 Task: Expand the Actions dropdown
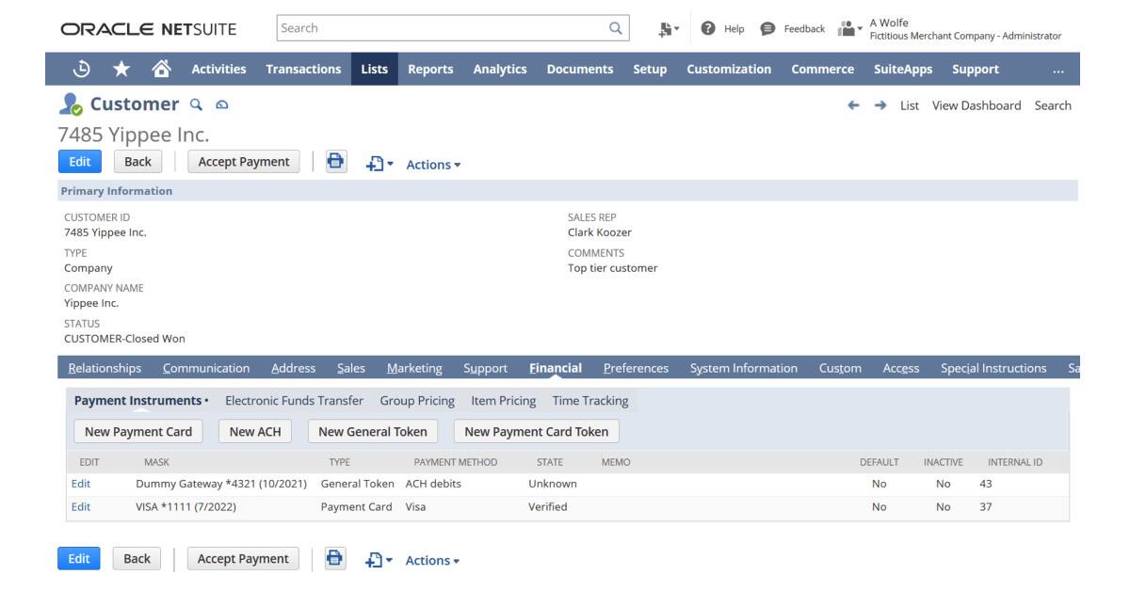click(431, 164)
